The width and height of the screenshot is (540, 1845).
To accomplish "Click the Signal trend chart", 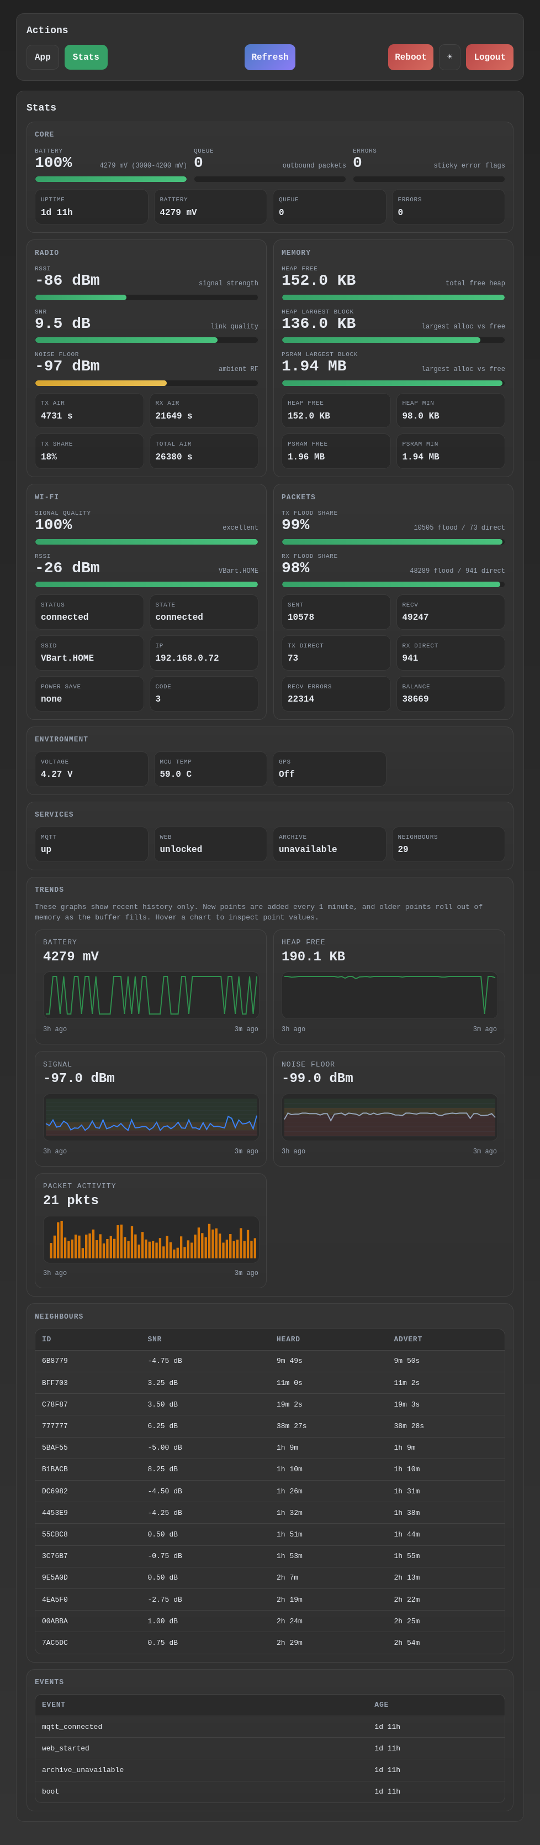I will pyautogui.click(x=151, y=1117).
